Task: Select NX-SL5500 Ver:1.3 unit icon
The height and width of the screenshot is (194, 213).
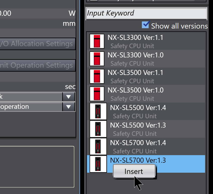Action: (98, 129)
